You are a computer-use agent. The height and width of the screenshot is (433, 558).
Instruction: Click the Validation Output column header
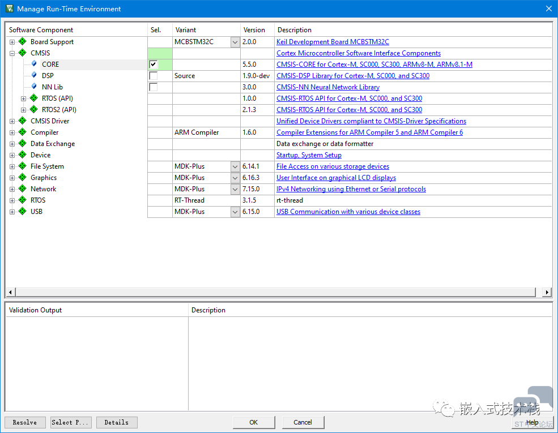pos(97,310)
